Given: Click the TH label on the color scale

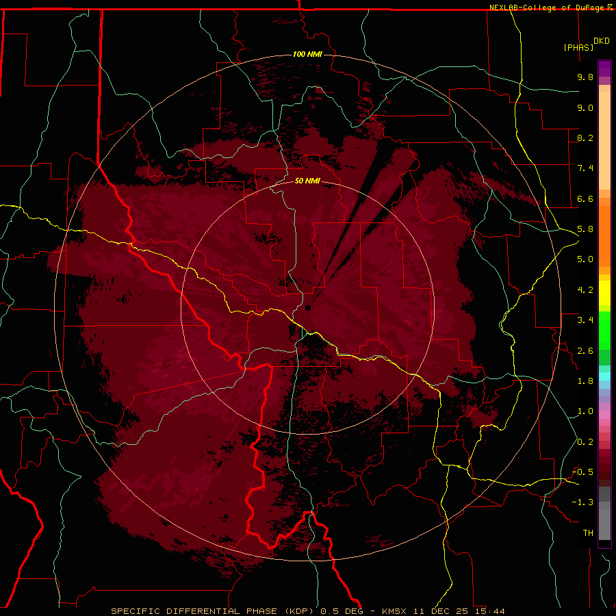Looking at the screenshot, I should tap(588, 533).
